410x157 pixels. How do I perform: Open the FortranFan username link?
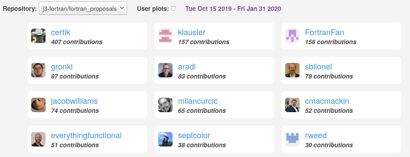pos(325,33)
